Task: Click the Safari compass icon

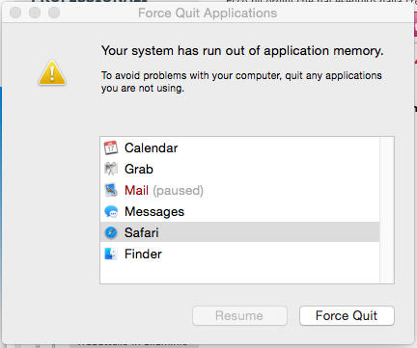Action: click(x=111, y=232)
